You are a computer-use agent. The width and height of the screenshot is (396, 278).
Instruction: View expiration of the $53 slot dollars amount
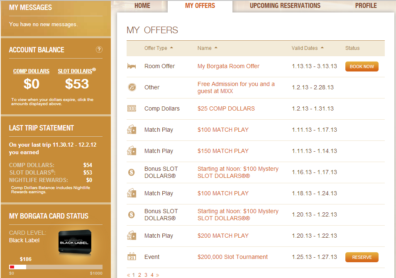(77, 84)
